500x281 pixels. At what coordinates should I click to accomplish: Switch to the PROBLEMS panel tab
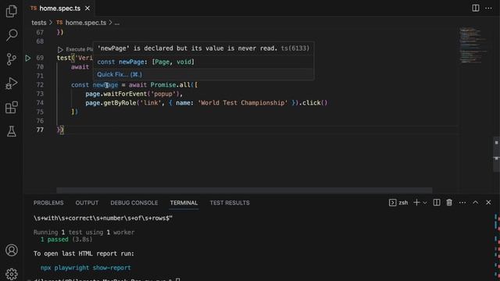(x=48, y=203)
